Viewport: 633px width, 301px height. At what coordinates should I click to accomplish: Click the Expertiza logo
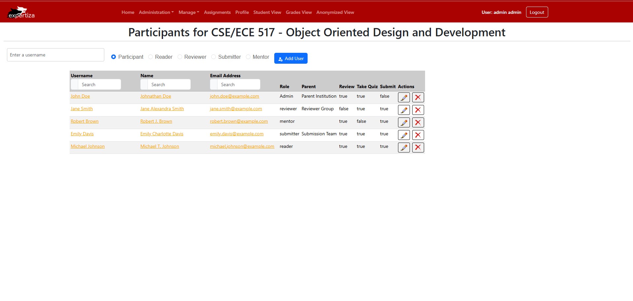click(20, 12)
